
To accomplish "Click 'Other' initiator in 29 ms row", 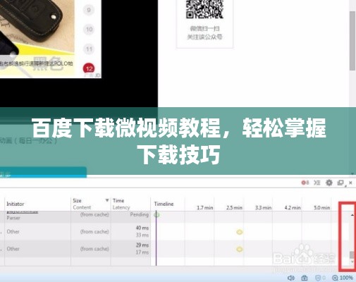I will 13,249.
